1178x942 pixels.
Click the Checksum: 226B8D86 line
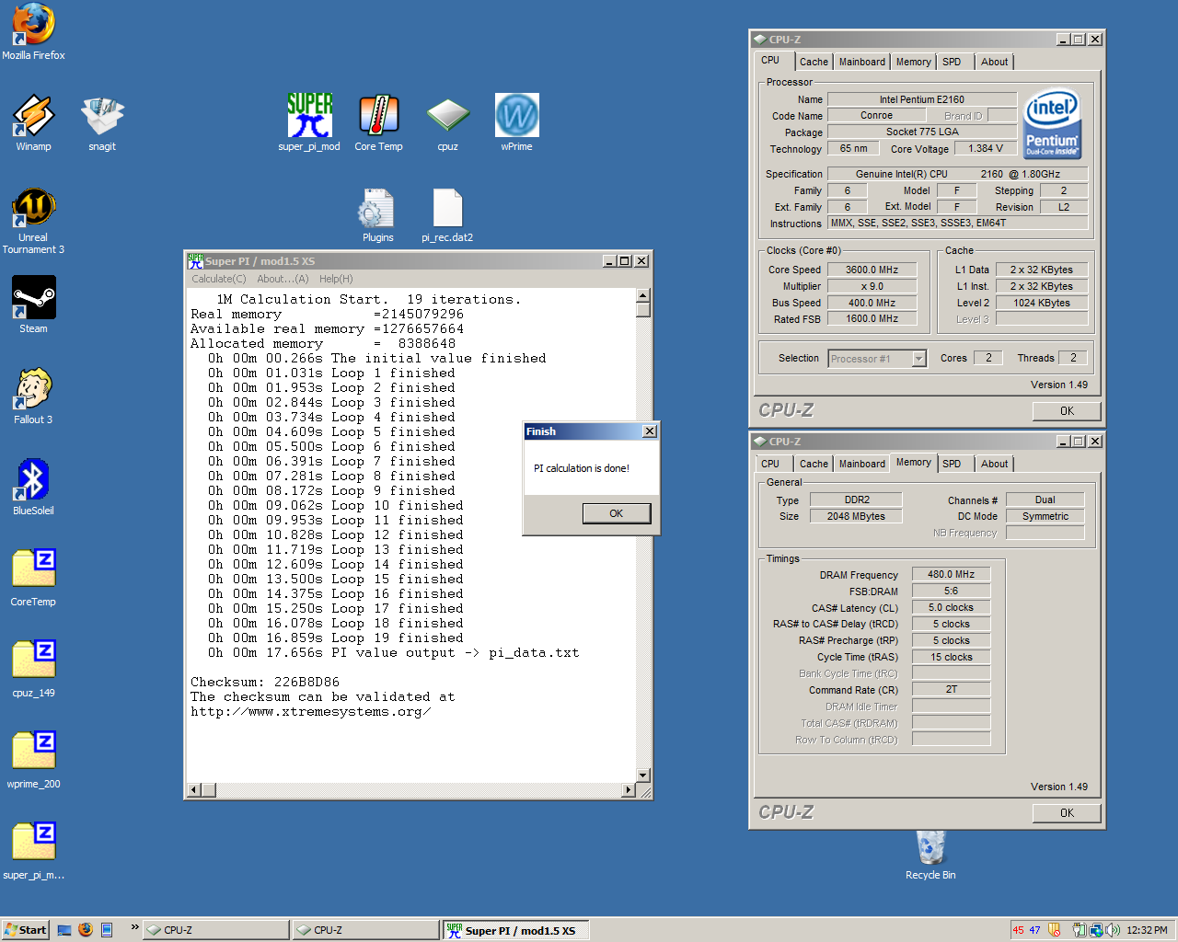click(x=265, y=683)
